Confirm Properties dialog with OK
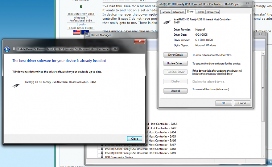The width and height of the screenshot is (272, 167). [x=224, y=103]
